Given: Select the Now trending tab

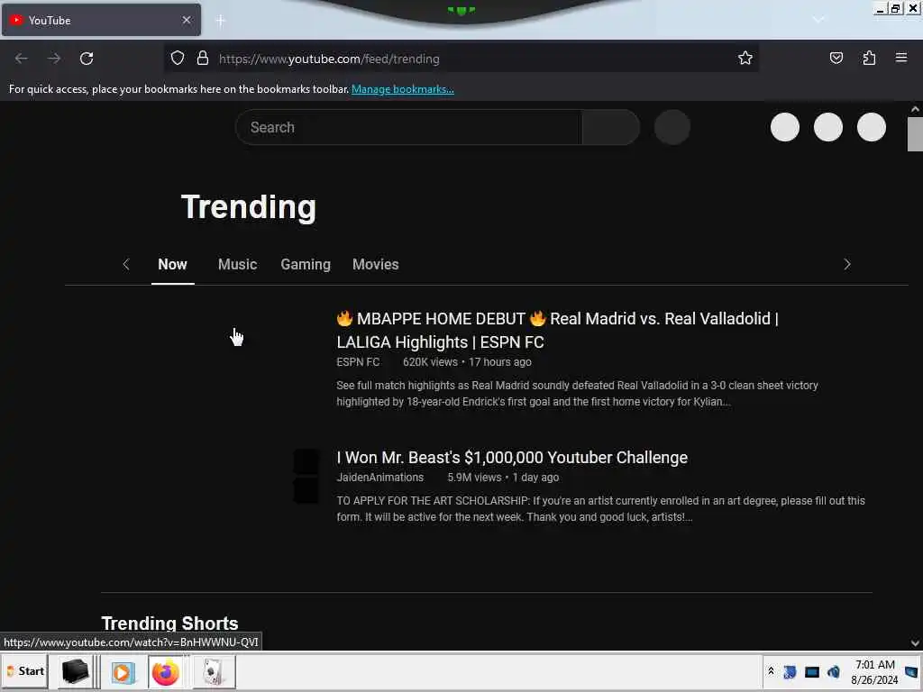Looking at the screenshot, I should click(x=172, y=264).
